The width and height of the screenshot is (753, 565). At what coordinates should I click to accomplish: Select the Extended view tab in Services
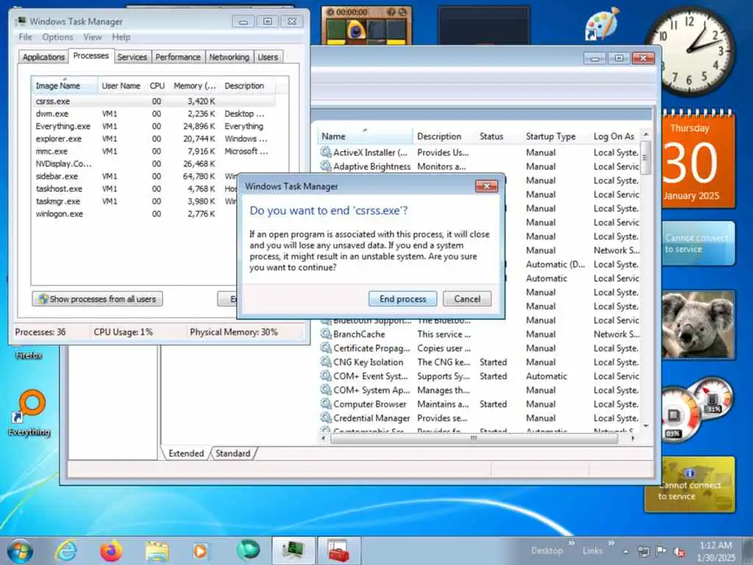[186, 453]
